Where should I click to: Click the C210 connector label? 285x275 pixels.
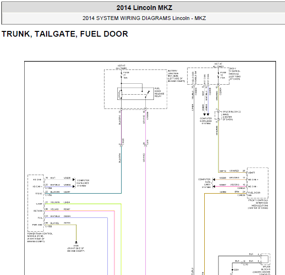click(x=246, y=265)
